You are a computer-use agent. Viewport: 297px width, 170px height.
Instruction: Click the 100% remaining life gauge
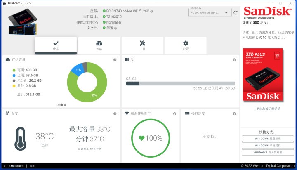(151, 138)
